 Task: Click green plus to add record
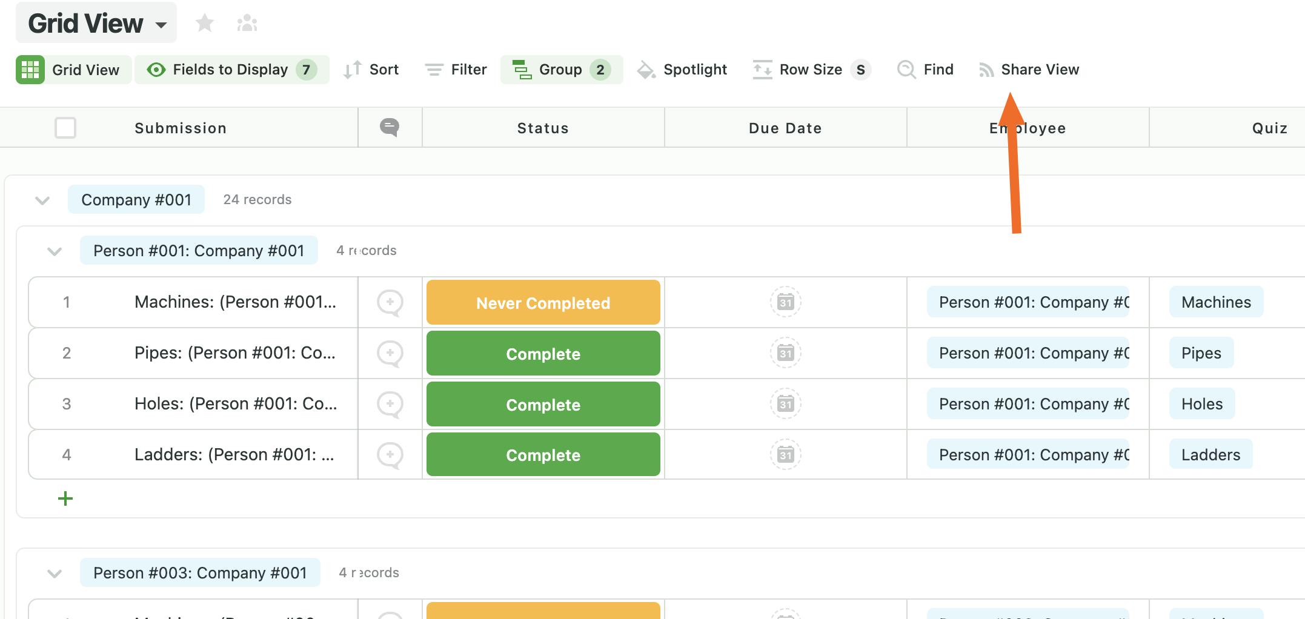point(65,498)
